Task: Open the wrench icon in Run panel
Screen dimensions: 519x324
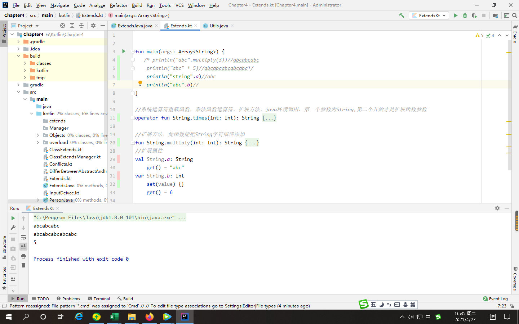Action: pyautogui.click(x=13, y=228)
